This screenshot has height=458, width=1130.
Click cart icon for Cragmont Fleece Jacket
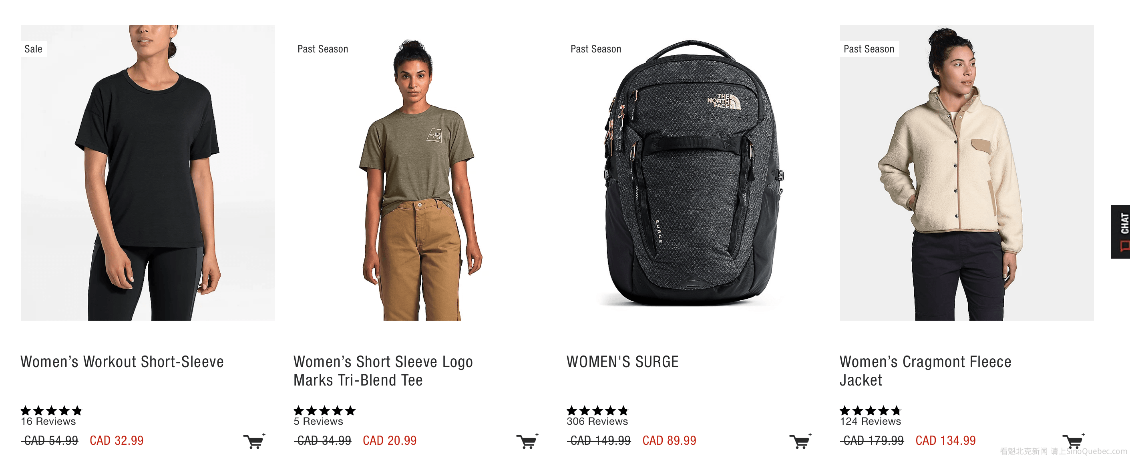point(1074,441)
